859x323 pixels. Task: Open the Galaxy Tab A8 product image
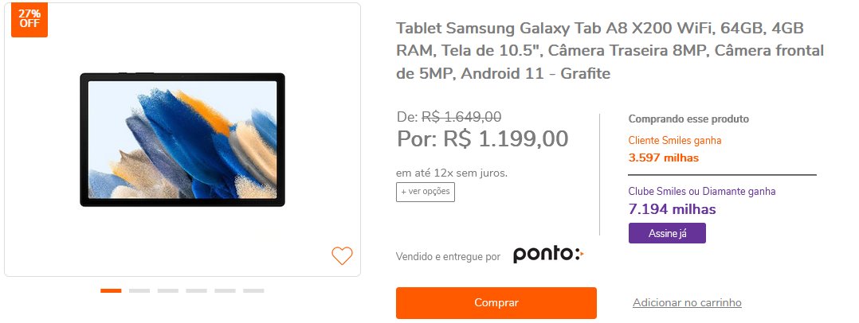(182, 139)
